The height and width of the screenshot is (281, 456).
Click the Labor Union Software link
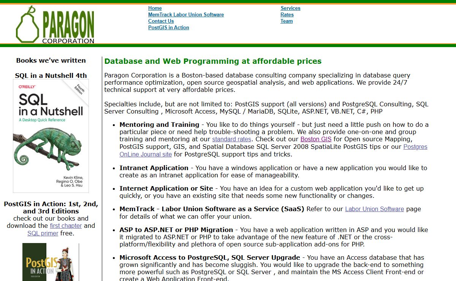(374, 209)
